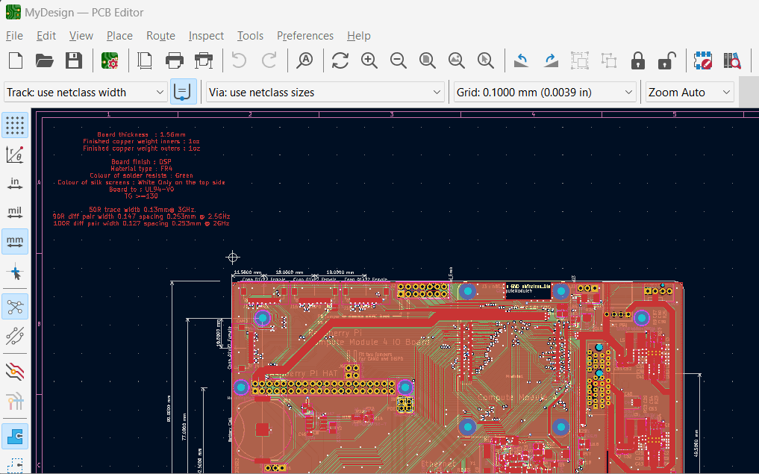Viewport: 759px width, 474px height.
Task: Switch units to inches
Action: [15, 184]
